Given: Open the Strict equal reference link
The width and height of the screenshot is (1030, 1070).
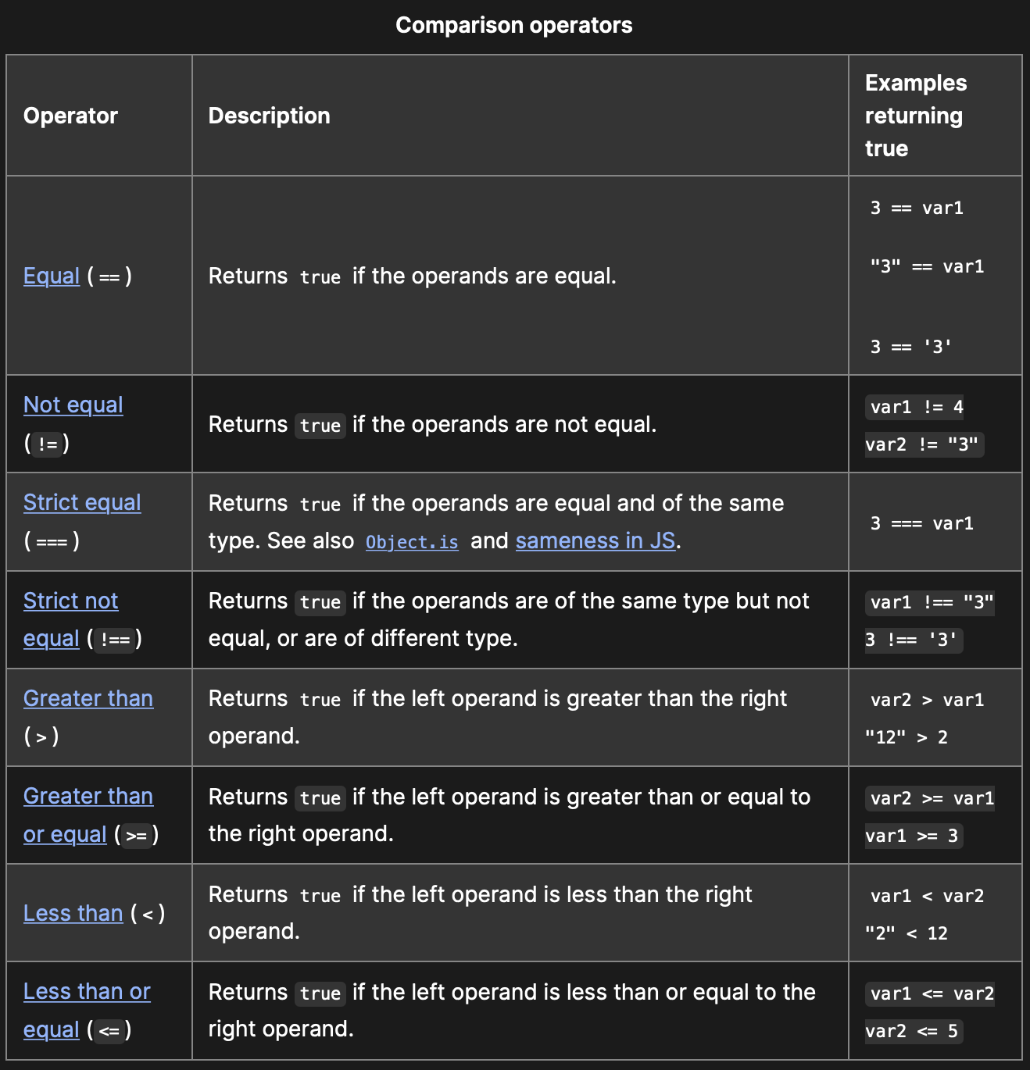Looking at the screenshot, I should pos(82,502).
